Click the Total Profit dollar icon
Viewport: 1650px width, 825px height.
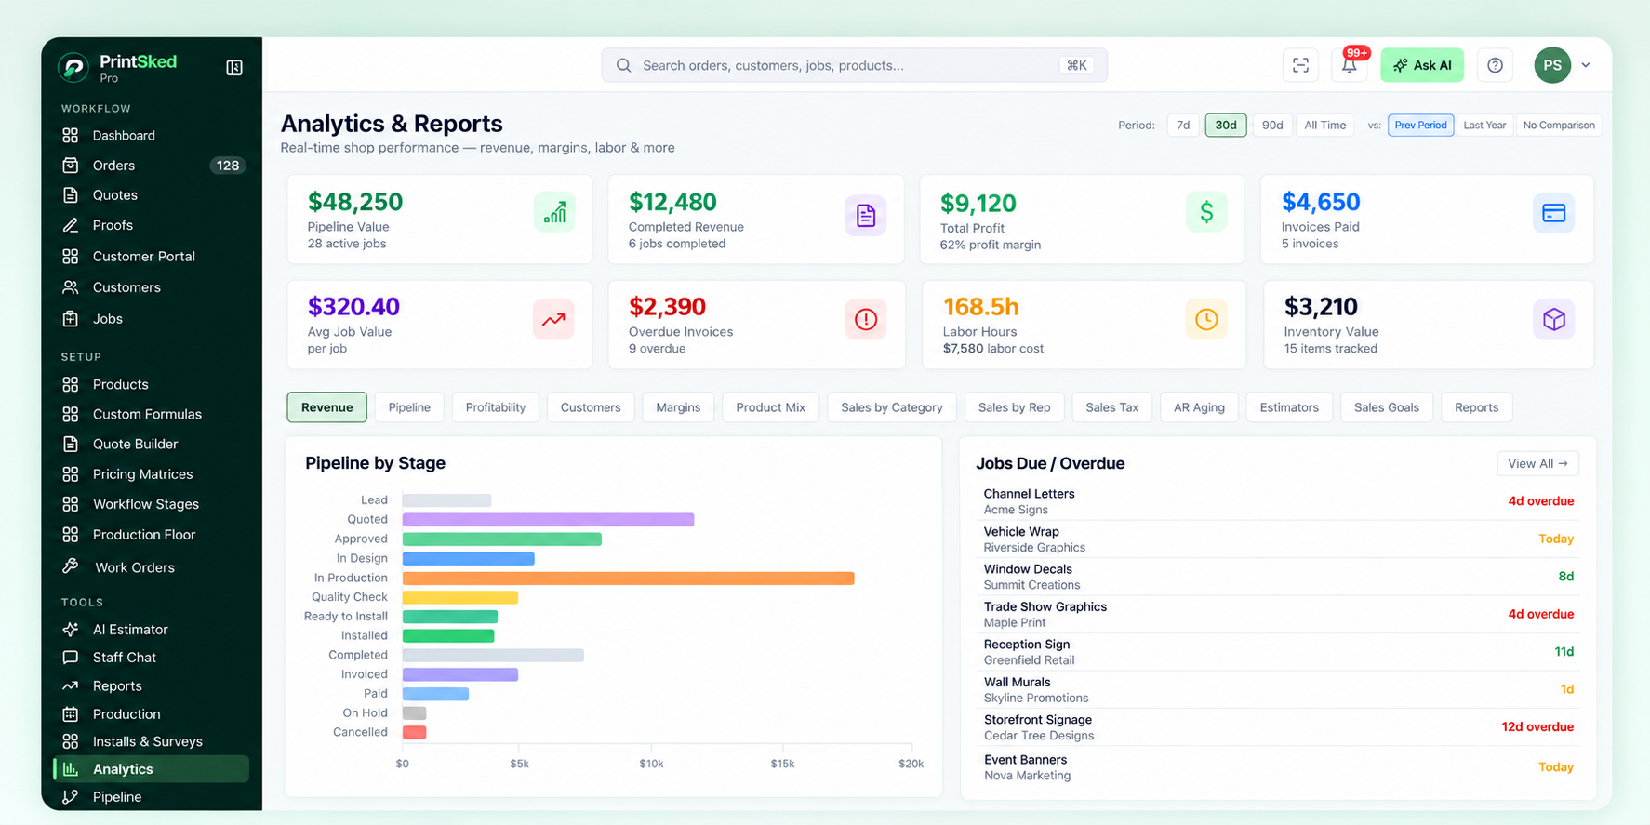click(1206, 212)
